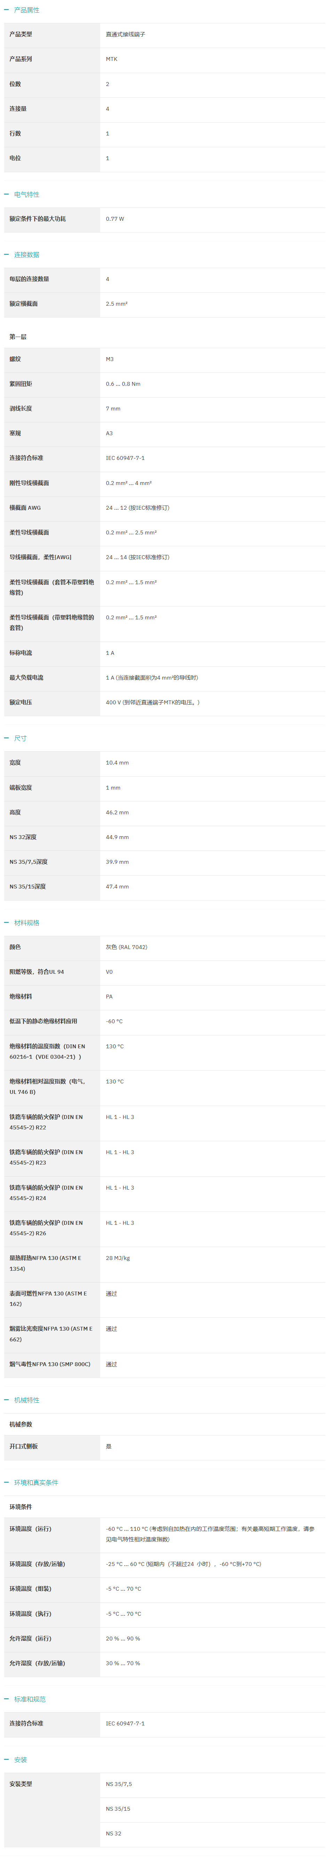
Task: Select the 额定横截面 value 2.5 mm²
Action: click(117, 304)
